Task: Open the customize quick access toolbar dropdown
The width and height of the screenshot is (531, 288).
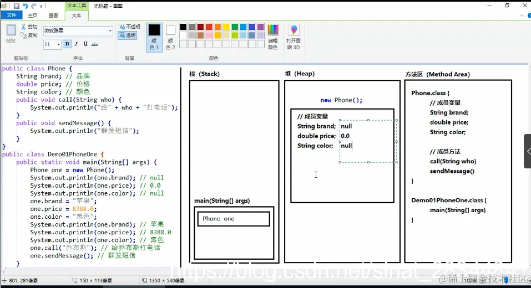Action: point(41,6)
